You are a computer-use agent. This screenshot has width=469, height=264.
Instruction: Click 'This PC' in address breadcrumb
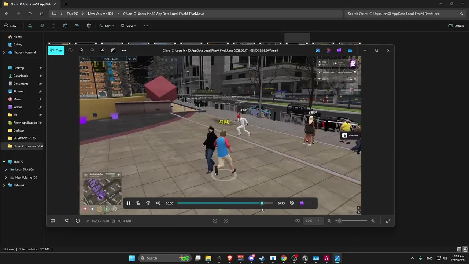click(x=72, y=14)
